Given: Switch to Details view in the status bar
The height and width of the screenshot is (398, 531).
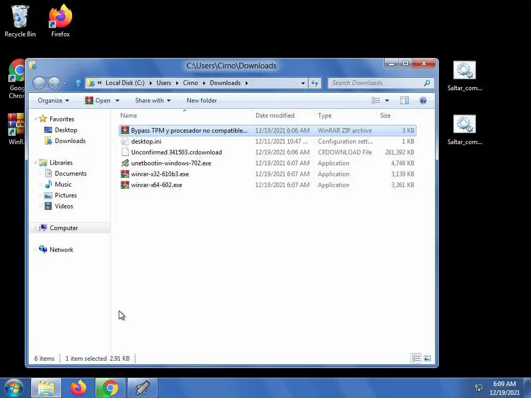Looking at the screenshot, I should click(x=416, y=358).
